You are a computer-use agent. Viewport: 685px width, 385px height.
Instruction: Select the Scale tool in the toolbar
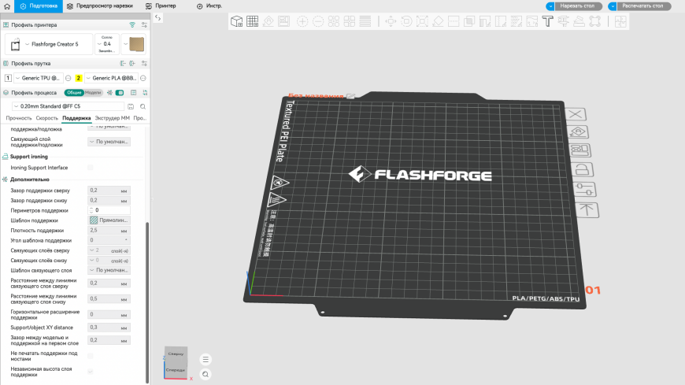coord(422,21)
